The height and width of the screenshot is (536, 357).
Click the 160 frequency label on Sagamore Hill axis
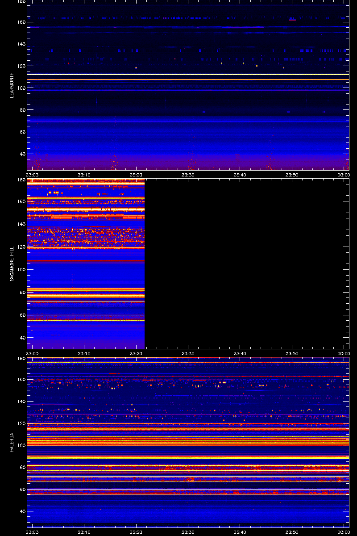coord(21,201)
